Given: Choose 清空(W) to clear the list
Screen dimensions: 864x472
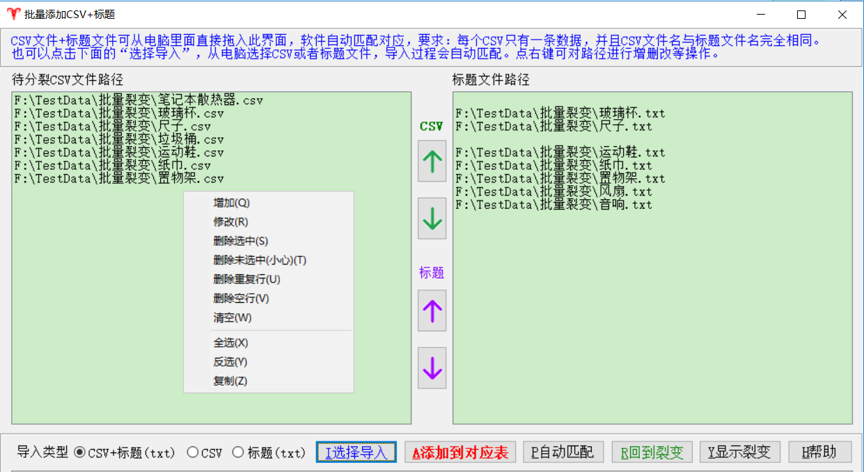Looking at the screenshot, I should [x=232, y=317].
